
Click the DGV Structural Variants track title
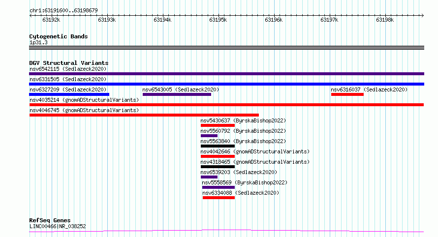click(x=69, y=63)
